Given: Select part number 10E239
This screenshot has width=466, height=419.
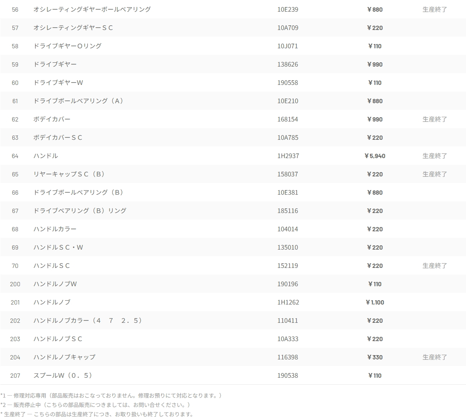Looking at the screenshot, I should coord(288,9).
